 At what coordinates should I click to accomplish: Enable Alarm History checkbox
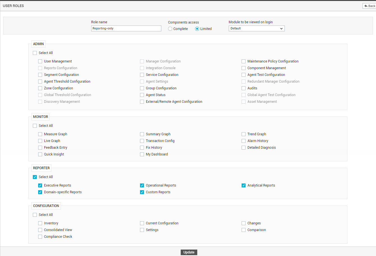[x=244, y=141]
